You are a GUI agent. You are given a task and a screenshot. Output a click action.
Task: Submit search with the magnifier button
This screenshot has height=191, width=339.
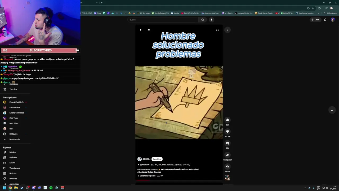coord(203,20)
